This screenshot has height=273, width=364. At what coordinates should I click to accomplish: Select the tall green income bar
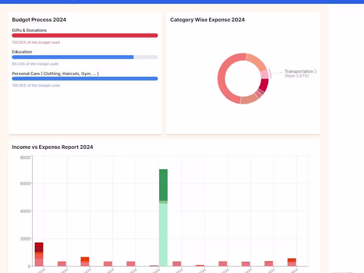click(x=164, y=184)
